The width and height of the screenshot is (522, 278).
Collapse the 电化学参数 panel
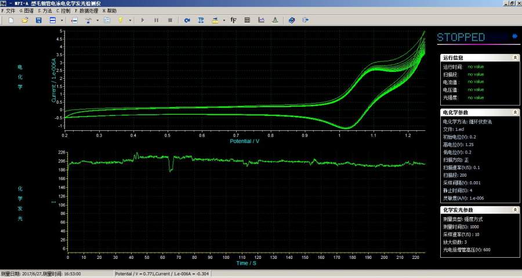pyautogui.click(x=516, y=112)
